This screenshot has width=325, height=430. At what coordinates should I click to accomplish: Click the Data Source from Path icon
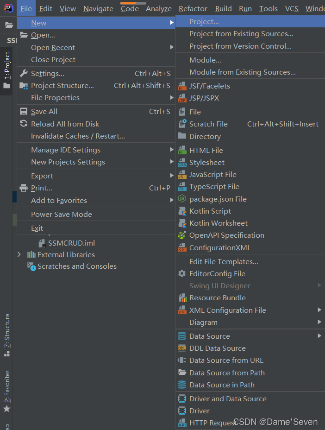182,373
